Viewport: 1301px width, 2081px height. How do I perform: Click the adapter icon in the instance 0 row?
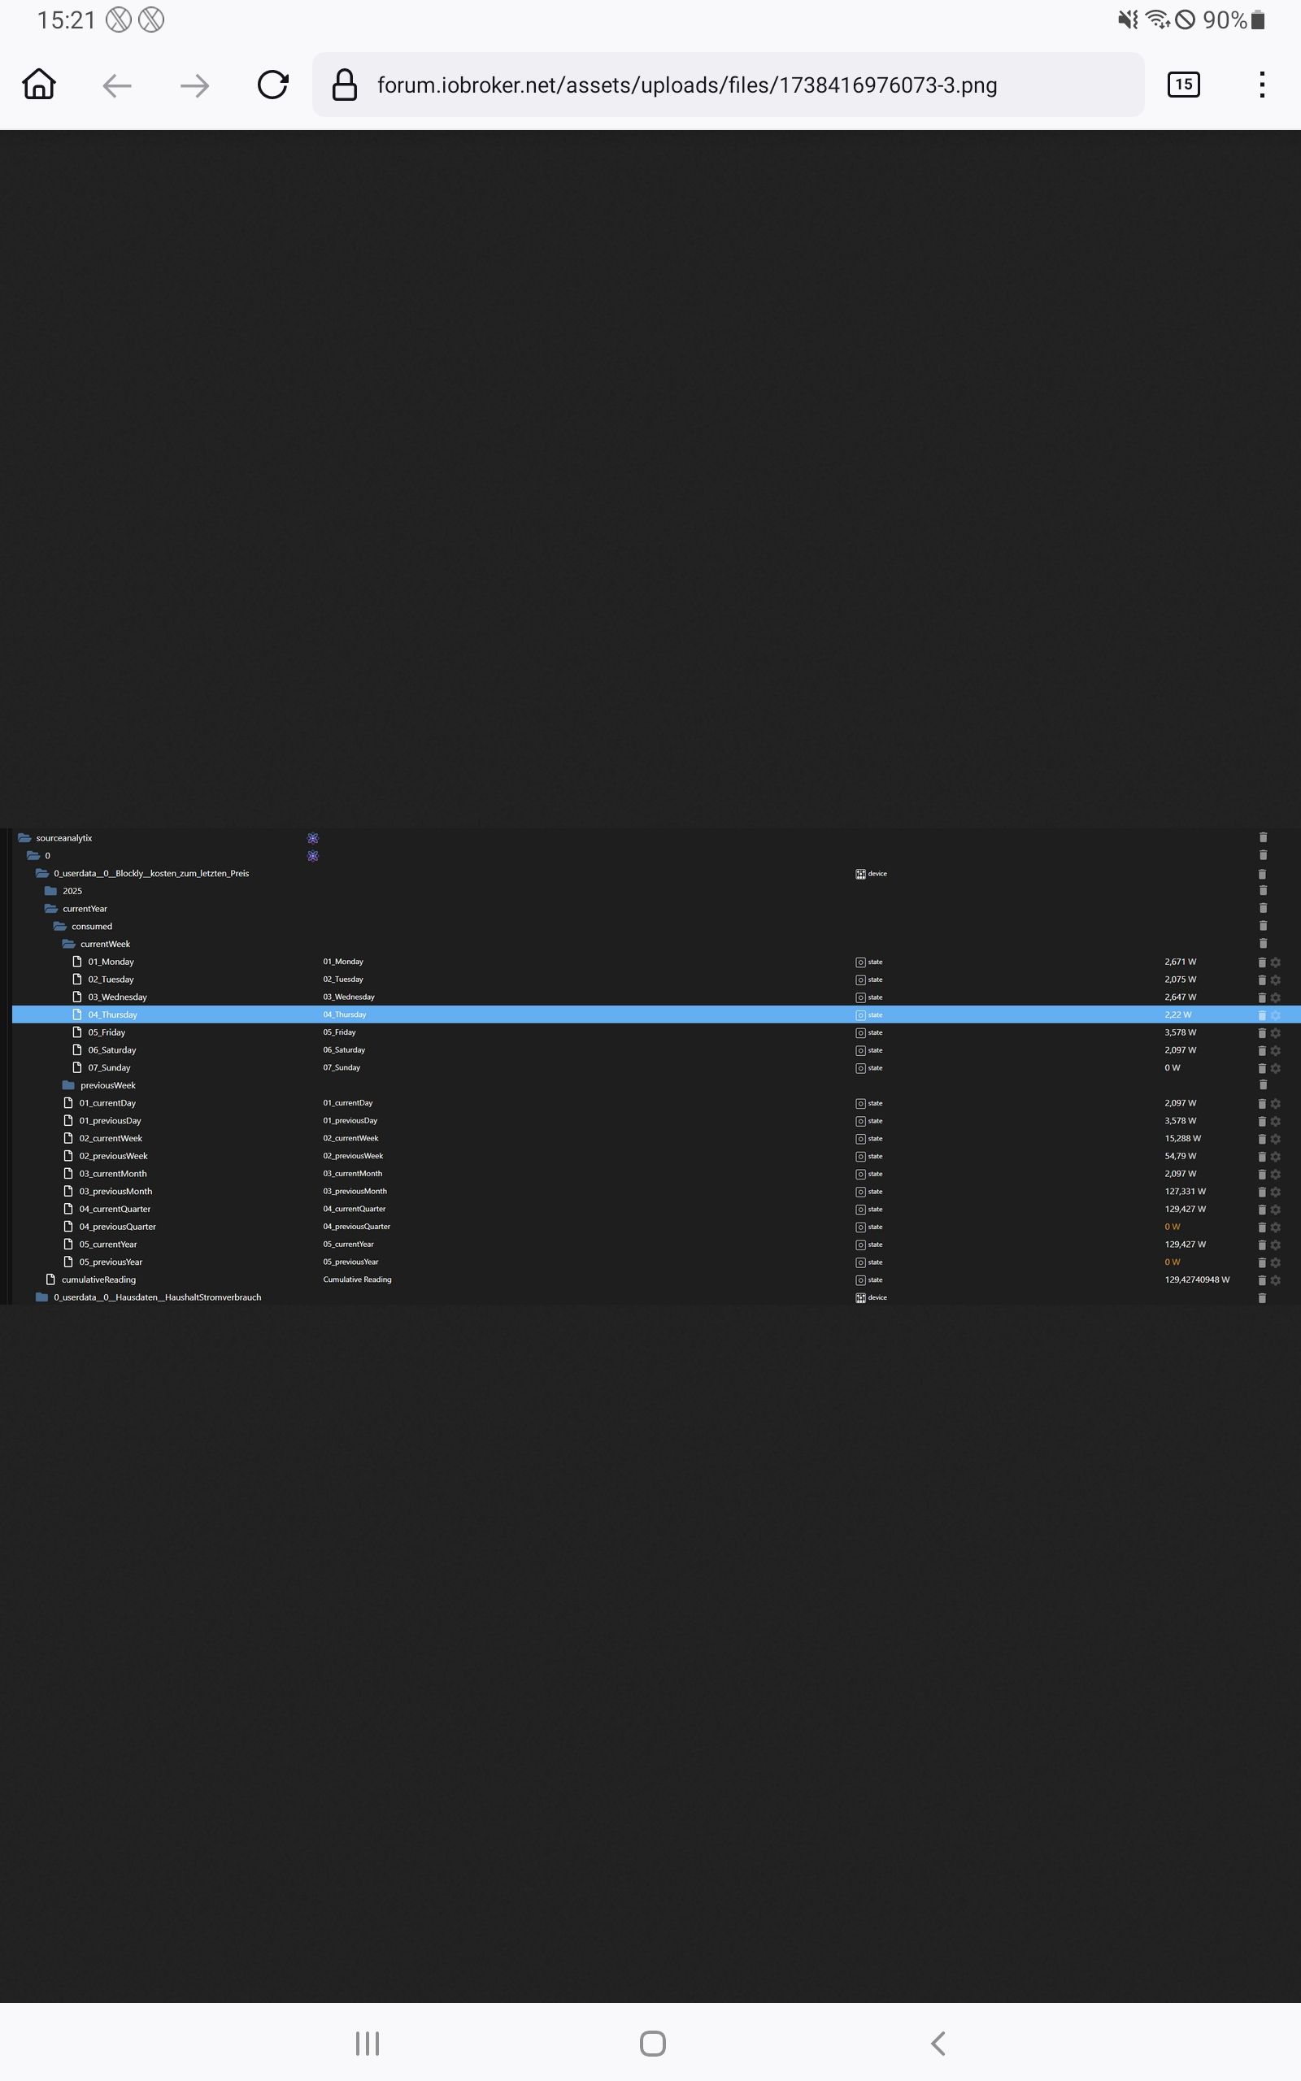(313, 856)
